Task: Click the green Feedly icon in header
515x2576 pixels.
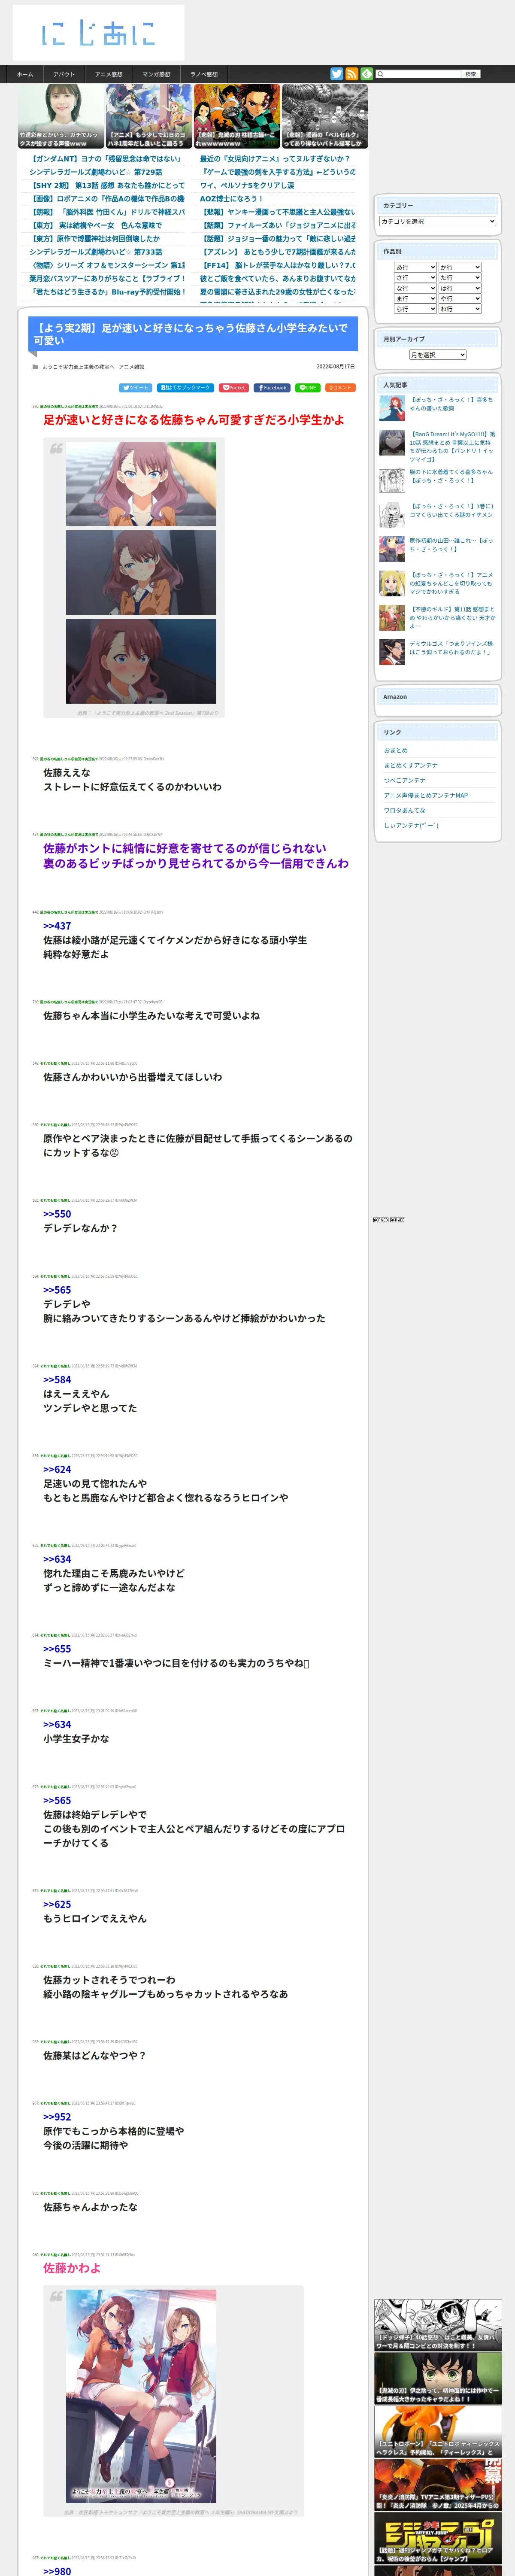Action: point(366,74)
